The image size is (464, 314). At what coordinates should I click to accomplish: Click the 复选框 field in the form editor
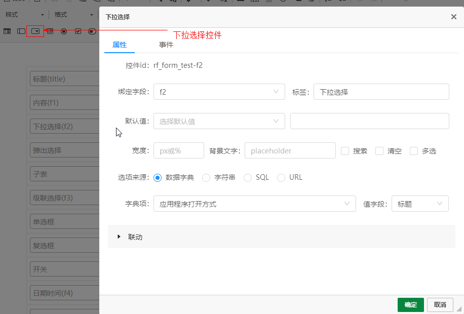pyautogui.click(x=64, y=245)
